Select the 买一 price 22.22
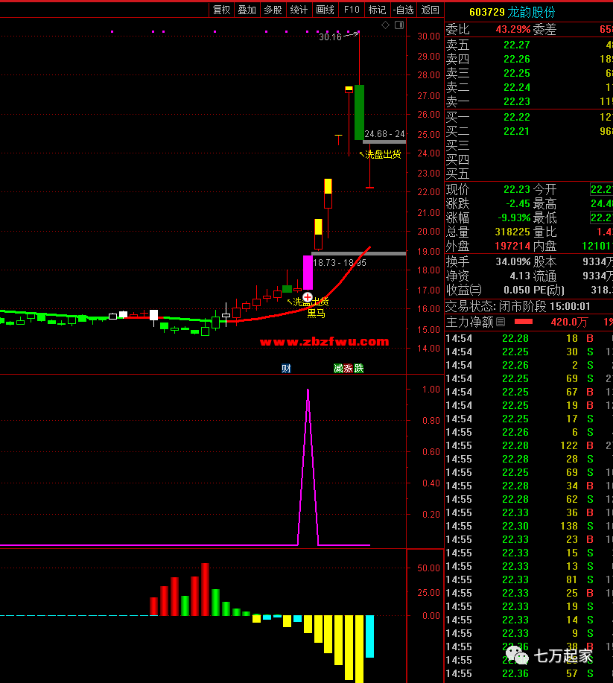This screenshot has width=613, height=683. pyautogui.click(x=517, y=117)
